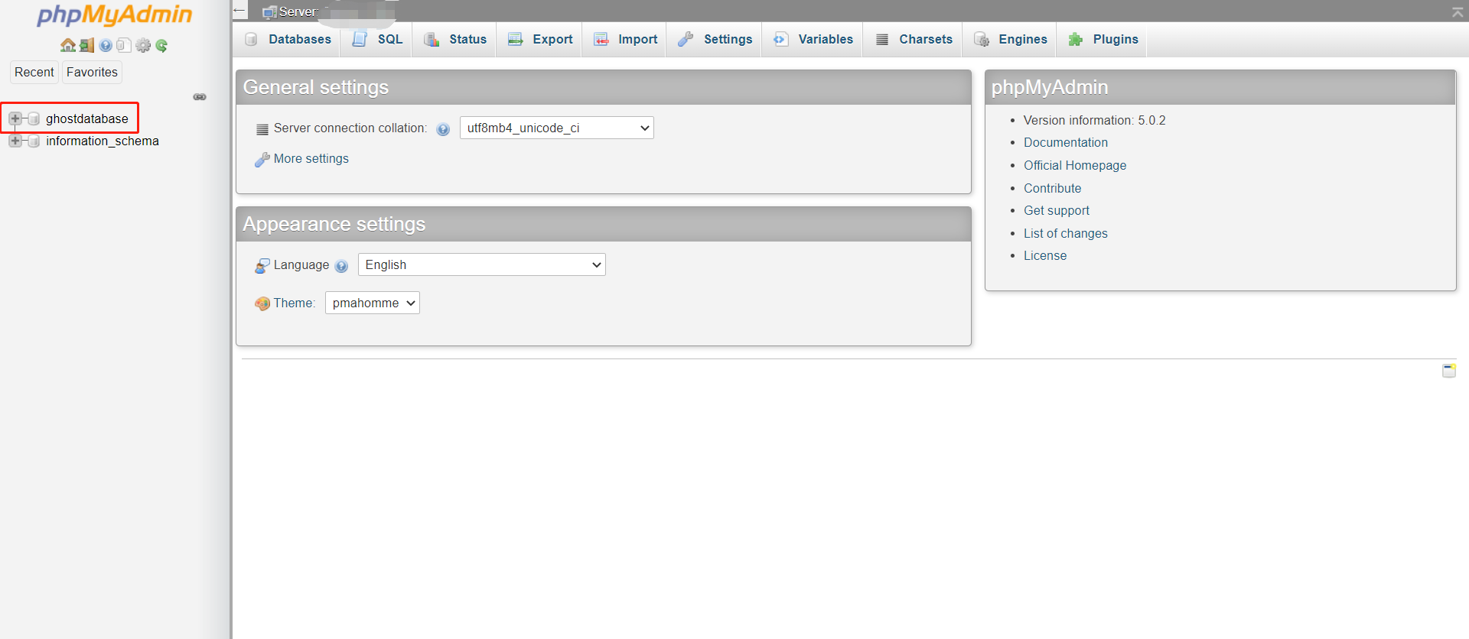The width and height of the screenshot is (1469, 639).
Task: Click the link-with-main-panel chain icon
Action: [200, 97]
